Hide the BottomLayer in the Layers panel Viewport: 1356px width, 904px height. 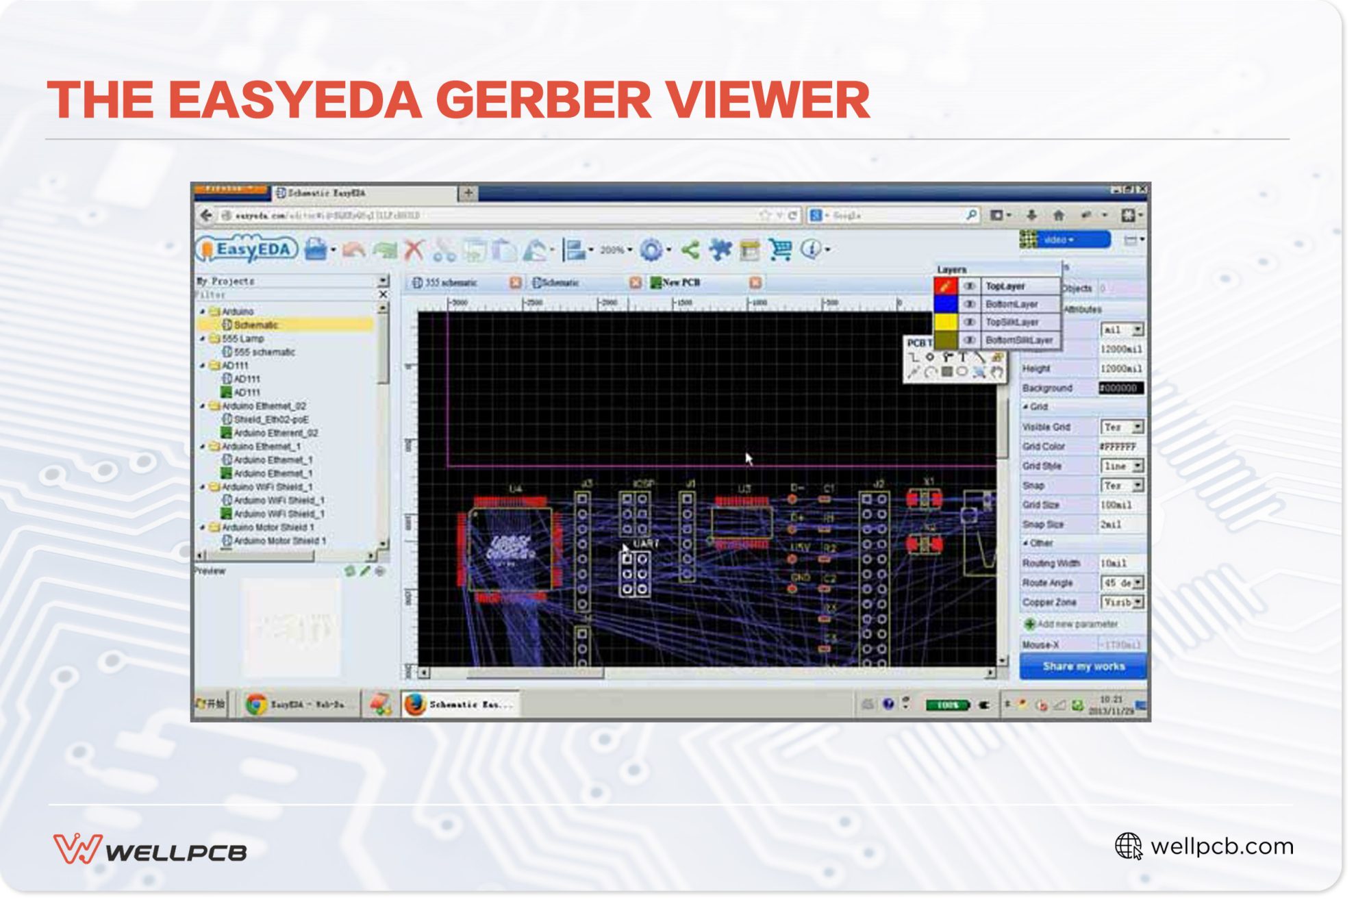point(970,304)
